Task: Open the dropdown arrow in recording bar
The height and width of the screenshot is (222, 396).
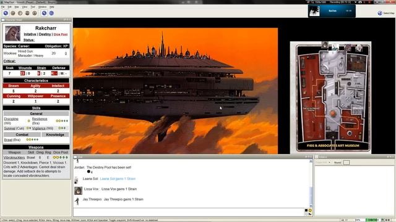Action: coord(355,2)
